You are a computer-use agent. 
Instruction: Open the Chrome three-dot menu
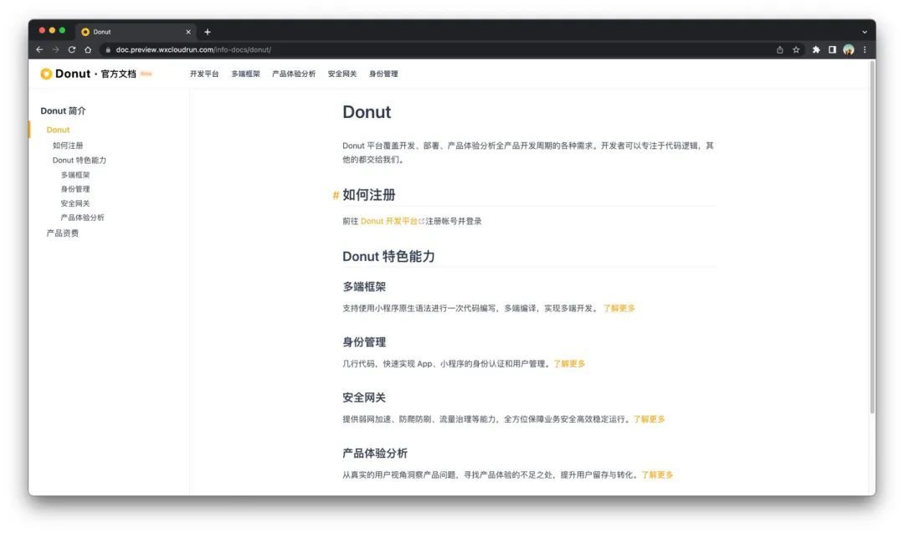(864, 49)
